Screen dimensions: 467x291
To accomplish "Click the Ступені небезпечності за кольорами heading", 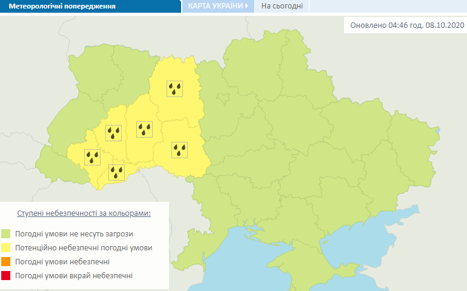I will pyautogui.click(x=84, y=214).
